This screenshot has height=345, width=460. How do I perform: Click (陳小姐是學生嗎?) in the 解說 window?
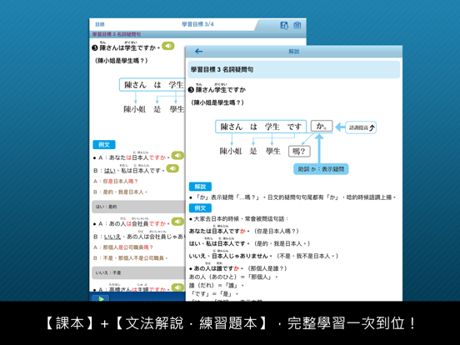[x=217, y=102]
